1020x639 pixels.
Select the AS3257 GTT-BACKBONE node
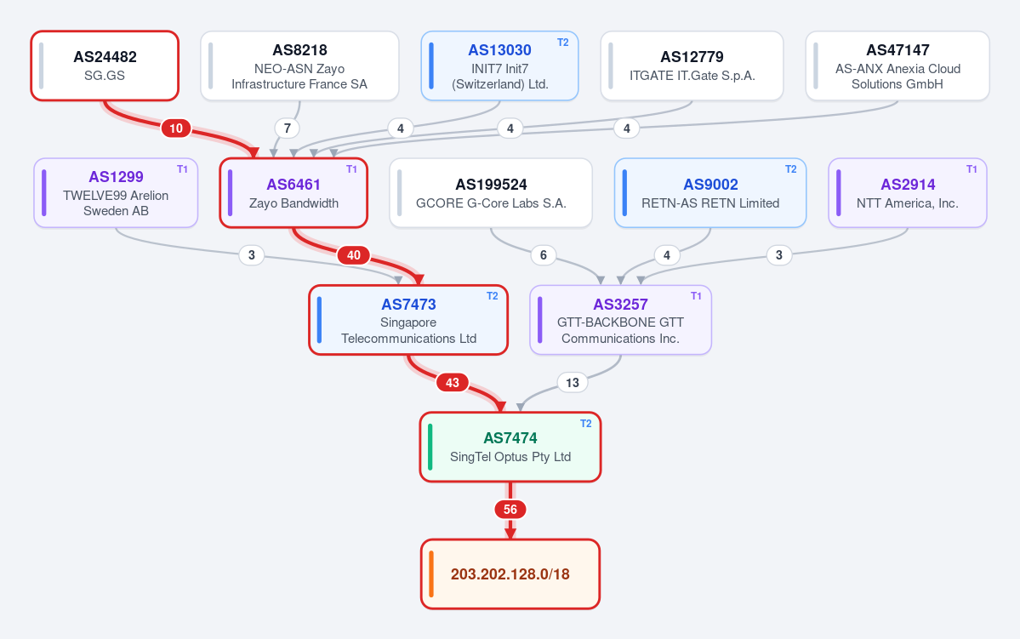tap(620, 320)
